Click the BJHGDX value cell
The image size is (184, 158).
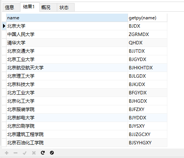[x=147, y=101]
